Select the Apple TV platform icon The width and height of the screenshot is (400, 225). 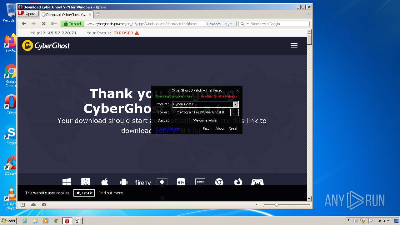pos(181,182)
